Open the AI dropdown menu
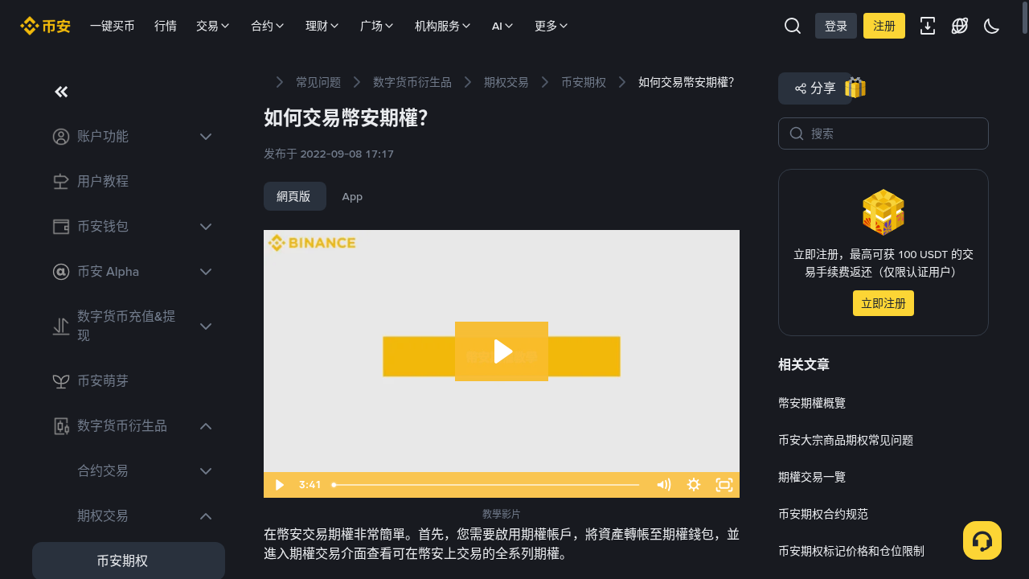The image size is (1029, 579). [x=503, y=26]
